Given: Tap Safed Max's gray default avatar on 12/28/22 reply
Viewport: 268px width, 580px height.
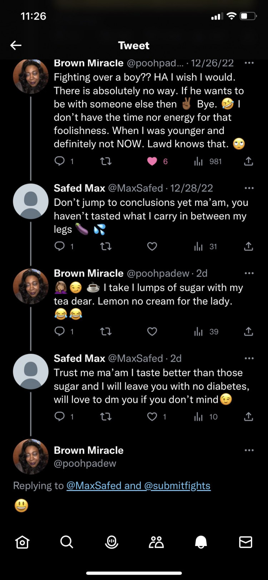Looking at the screenshot, I should [x=31, y=201].
